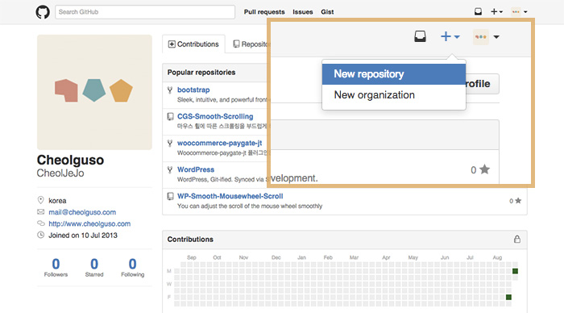Open the Pull requests link
564x313 pixels.
[264, 12]
